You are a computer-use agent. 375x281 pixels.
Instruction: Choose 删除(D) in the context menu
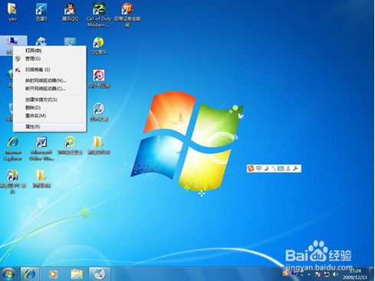pyautogui.click(x=33, y=108)
